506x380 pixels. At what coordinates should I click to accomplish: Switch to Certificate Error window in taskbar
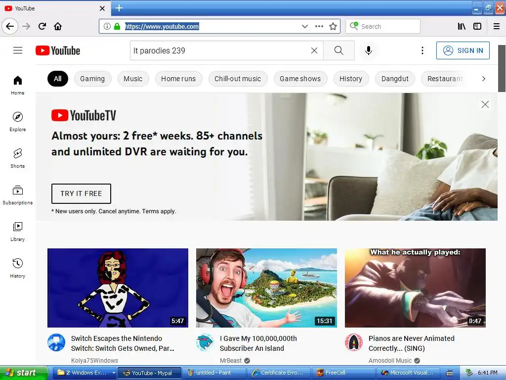click(279, 373)
